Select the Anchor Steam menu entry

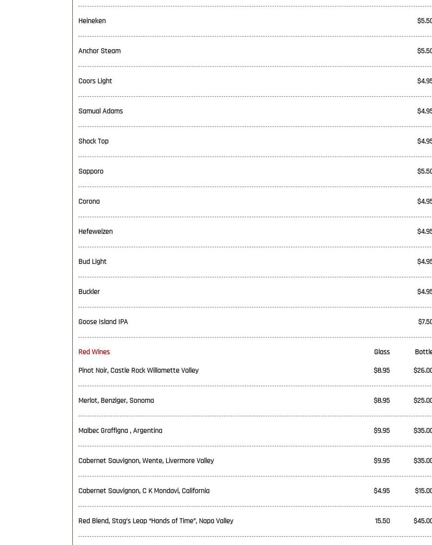tap(100, 51)
